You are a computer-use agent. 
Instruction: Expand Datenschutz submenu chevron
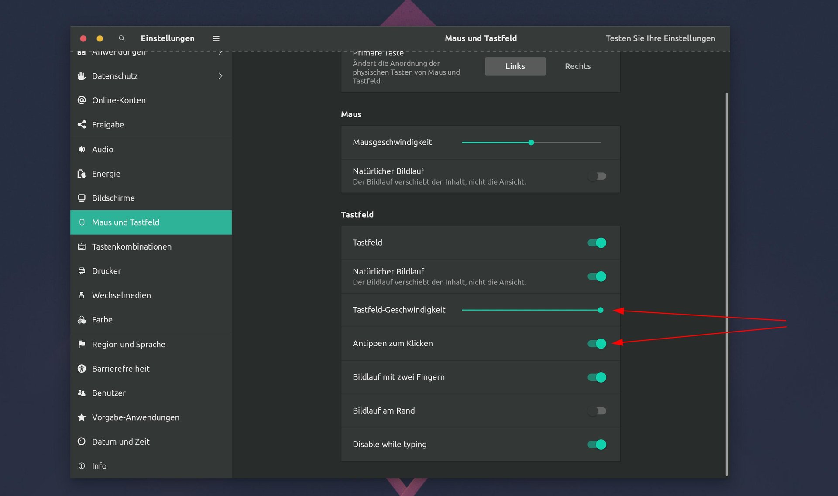(x=220, y=76)
